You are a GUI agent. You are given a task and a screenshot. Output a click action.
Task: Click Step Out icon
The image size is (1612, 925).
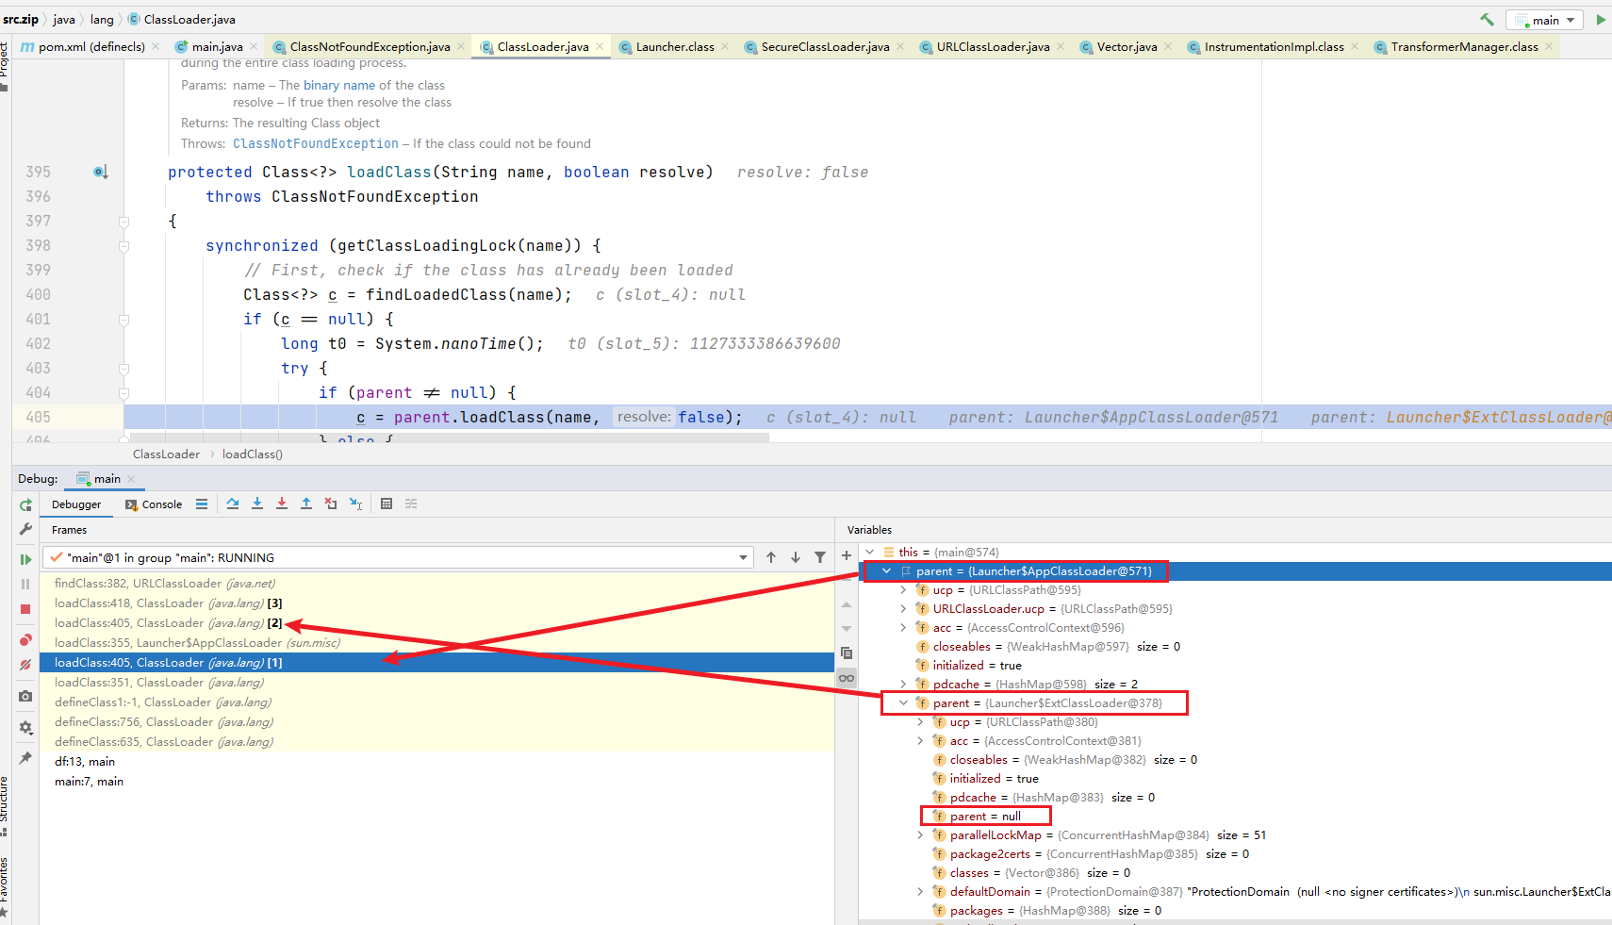pos(306,504)
